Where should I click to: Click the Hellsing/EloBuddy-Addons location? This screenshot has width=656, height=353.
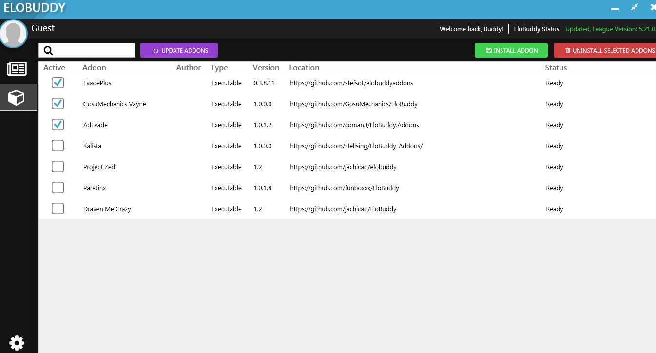356,146
